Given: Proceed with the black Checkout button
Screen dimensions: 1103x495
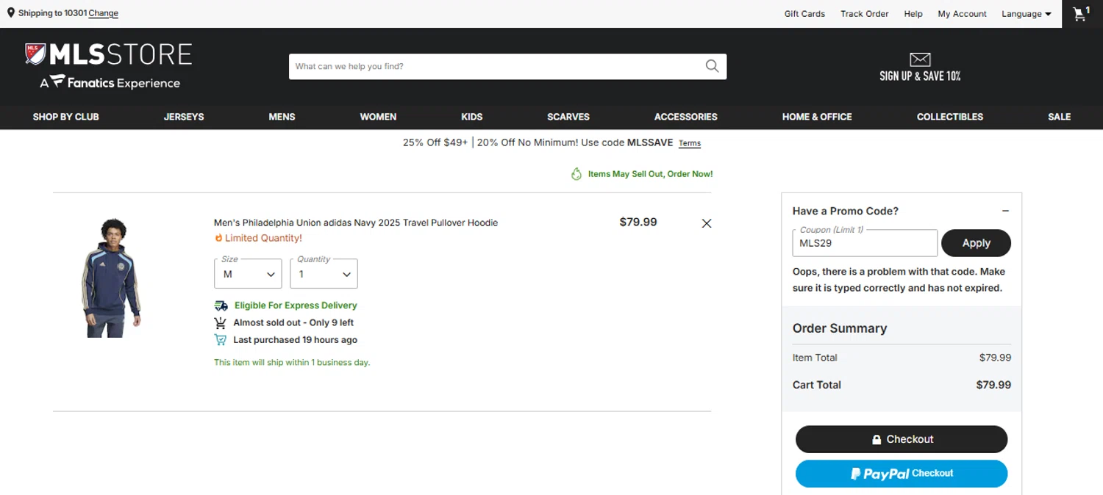Looking at the screenshot, I should pos(902,439).
